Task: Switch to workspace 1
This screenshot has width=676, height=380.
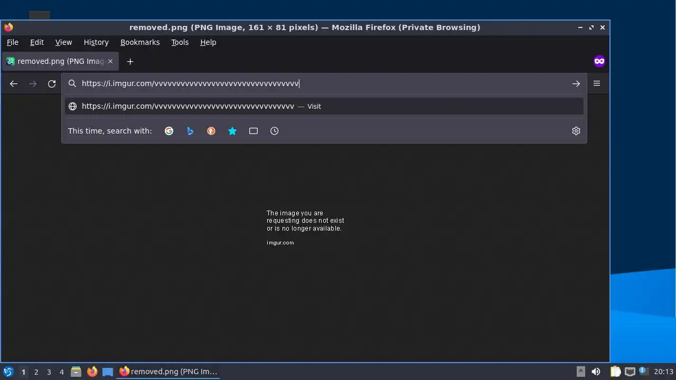Action: tap(23, 372)
